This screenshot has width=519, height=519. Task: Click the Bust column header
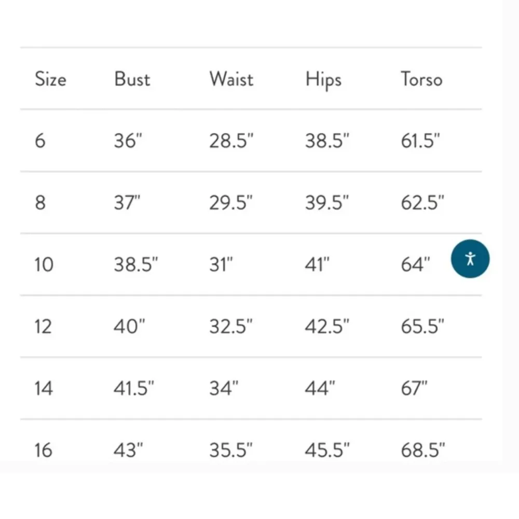132,79
